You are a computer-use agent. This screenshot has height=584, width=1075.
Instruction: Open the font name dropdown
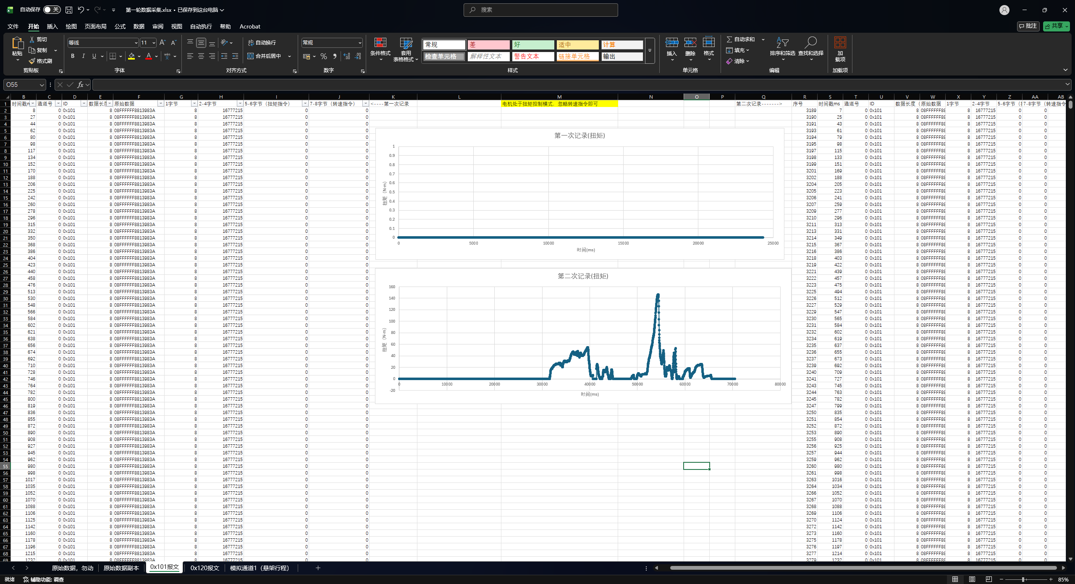(x=136, y=43)
